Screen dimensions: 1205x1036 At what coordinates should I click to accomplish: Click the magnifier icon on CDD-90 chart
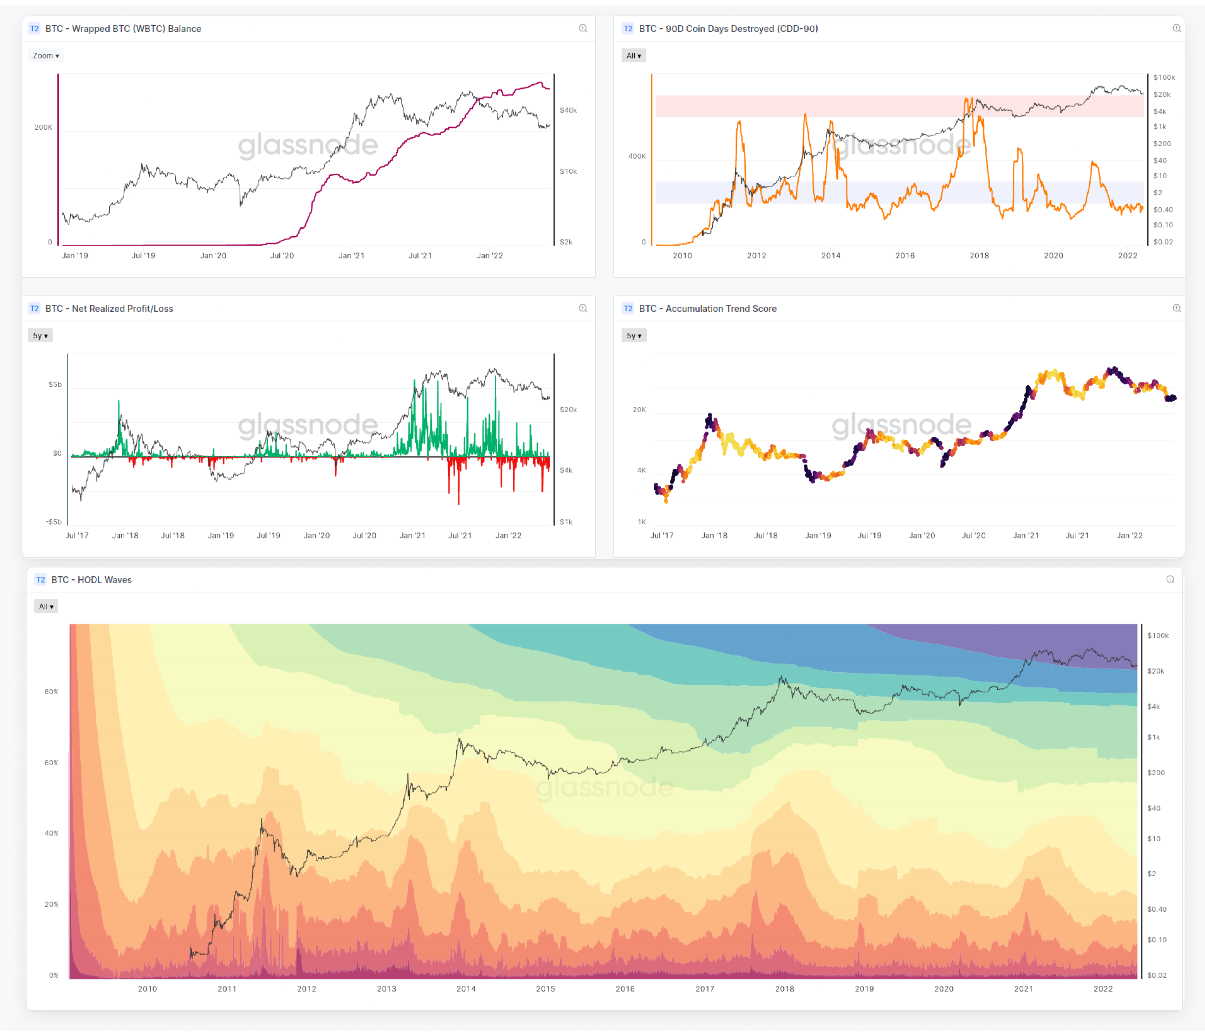[1176, 29]
